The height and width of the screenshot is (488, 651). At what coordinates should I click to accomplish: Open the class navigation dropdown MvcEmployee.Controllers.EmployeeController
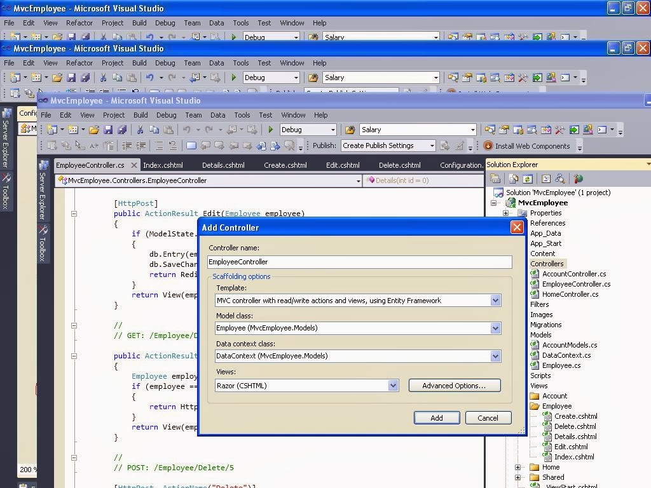coord(359,181)
